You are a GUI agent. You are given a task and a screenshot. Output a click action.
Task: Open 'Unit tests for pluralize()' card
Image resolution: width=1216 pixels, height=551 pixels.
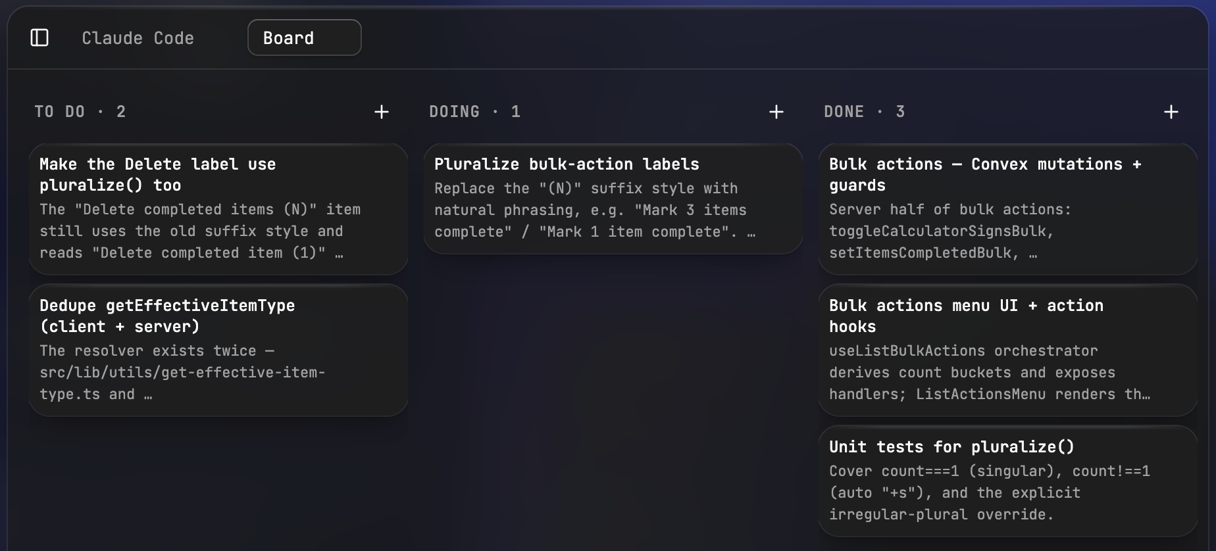click(1008, 481)
